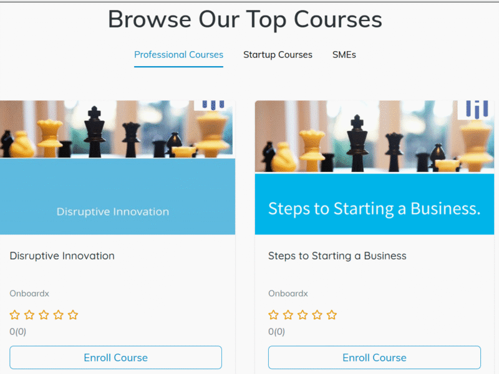The image size is (499, 374).
Task: Open the Startup Courses tab
Action: (x=278, y=55)
